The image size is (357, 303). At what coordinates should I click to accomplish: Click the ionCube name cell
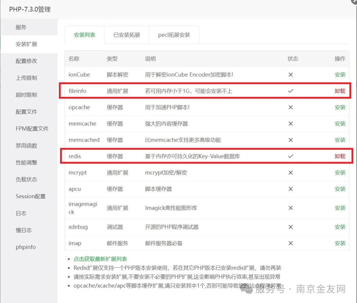(x=79, y=75)
